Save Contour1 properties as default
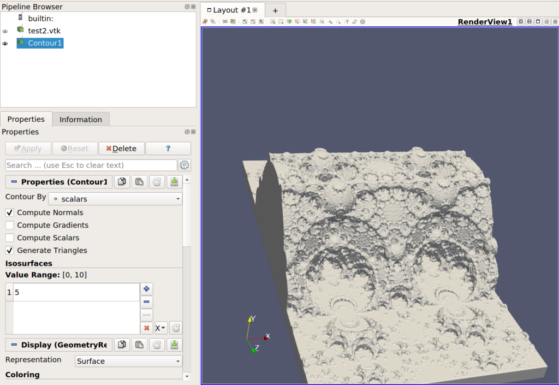559x385 pixels. [x=174, y=182]
